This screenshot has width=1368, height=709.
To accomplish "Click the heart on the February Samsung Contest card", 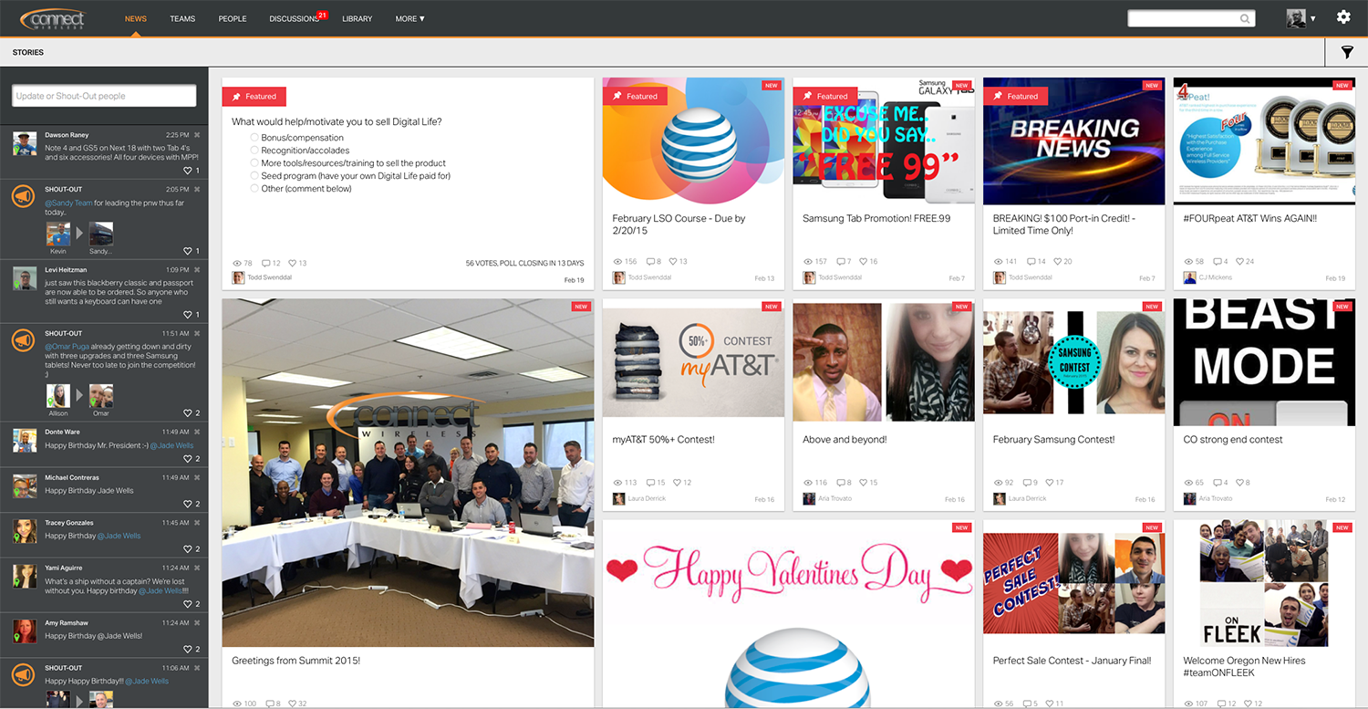I will (x=1049, y=483).
